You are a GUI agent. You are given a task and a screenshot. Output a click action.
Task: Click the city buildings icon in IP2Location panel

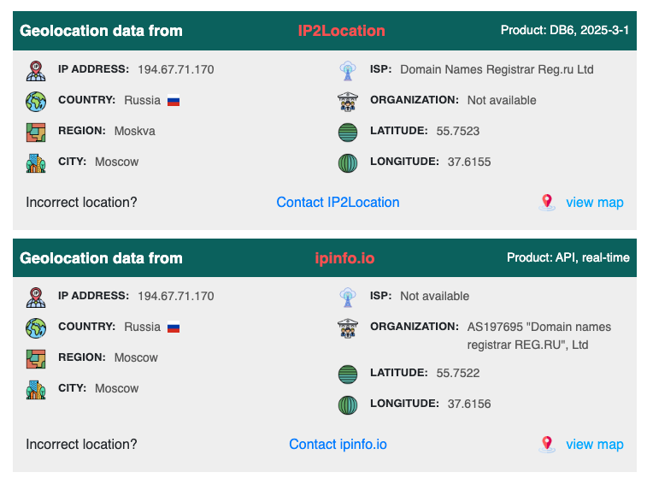tap(36, 163)
